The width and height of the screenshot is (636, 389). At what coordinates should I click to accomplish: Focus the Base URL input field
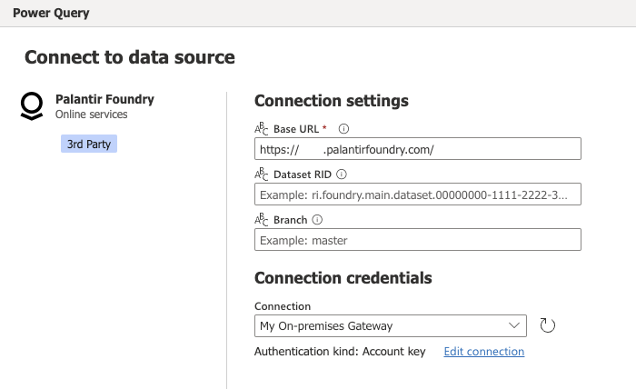417,149
